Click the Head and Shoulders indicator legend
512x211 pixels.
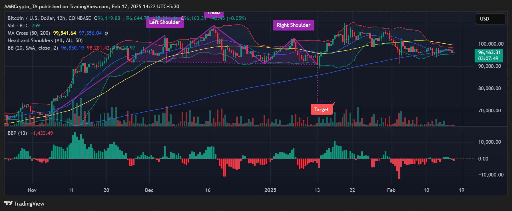[45, 40]
